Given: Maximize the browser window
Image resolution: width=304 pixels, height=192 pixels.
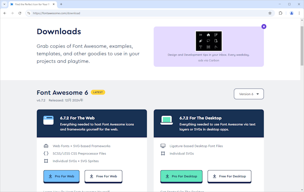Looking at the screenshot, I should click(x=289, y=4).
